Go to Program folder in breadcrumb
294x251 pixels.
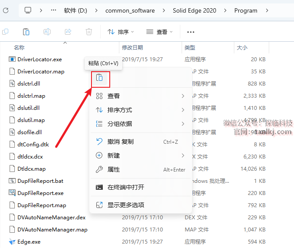(x=246, y=10)
